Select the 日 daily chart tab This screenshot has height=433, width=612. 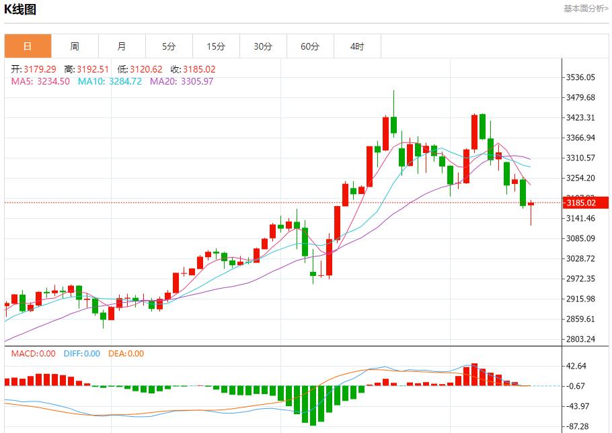pyautogui.click(x=28, y=46)
